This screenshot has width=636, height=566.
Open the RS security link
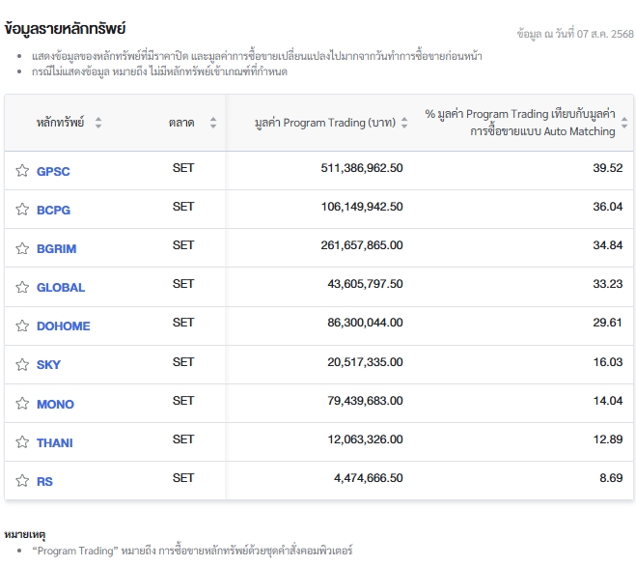click(x=44, y=482)
